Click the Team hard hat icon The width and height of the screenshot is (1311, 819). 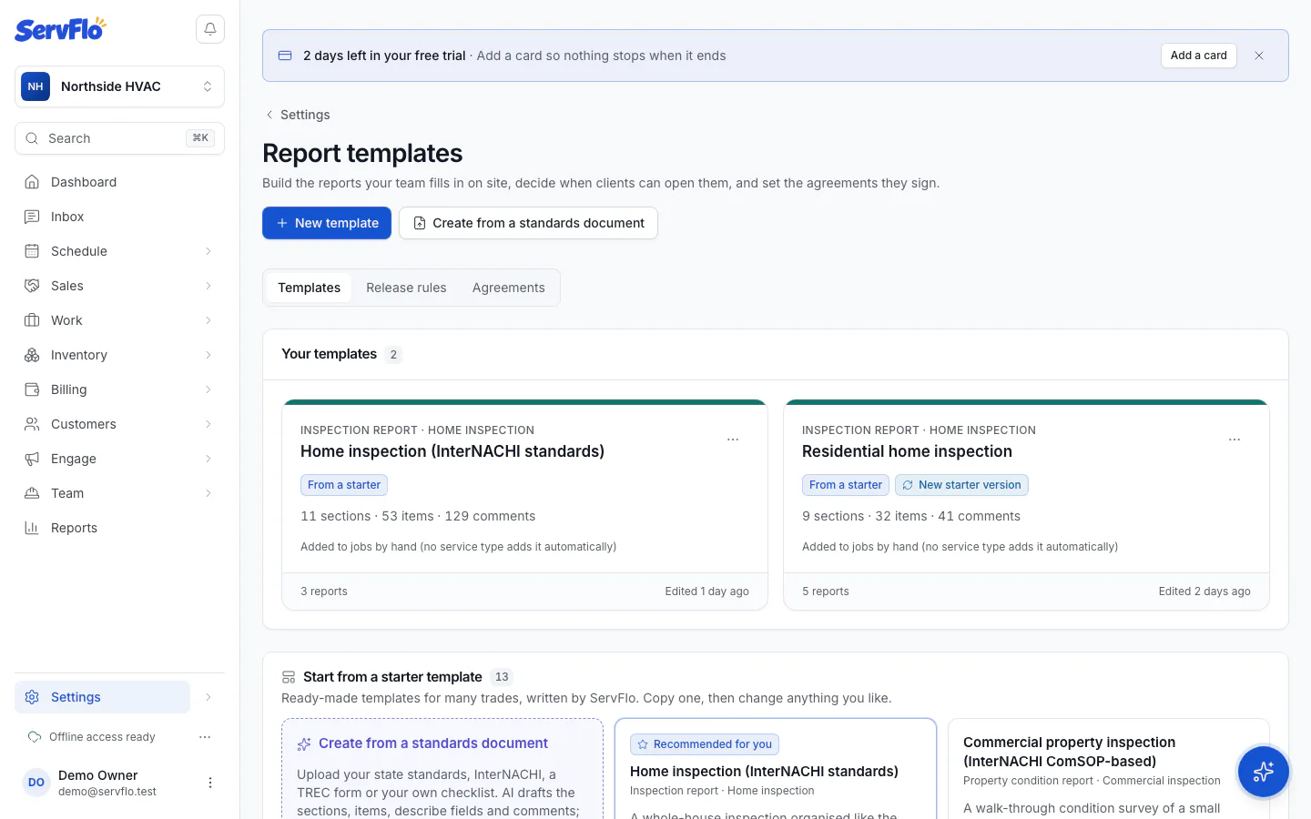32,493
